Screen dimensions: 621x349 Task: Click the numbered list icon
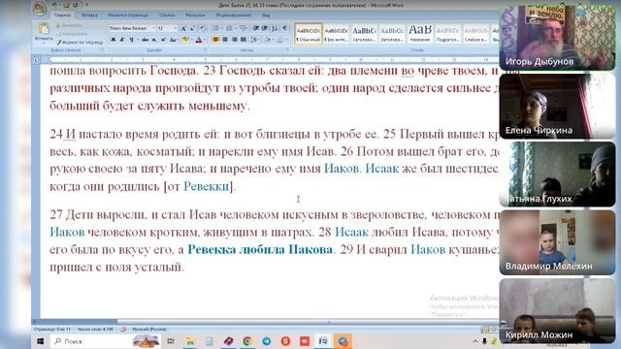coord(229,28)
